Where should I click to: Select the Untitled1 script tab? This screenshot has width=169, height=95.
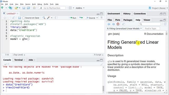point(11,13)
